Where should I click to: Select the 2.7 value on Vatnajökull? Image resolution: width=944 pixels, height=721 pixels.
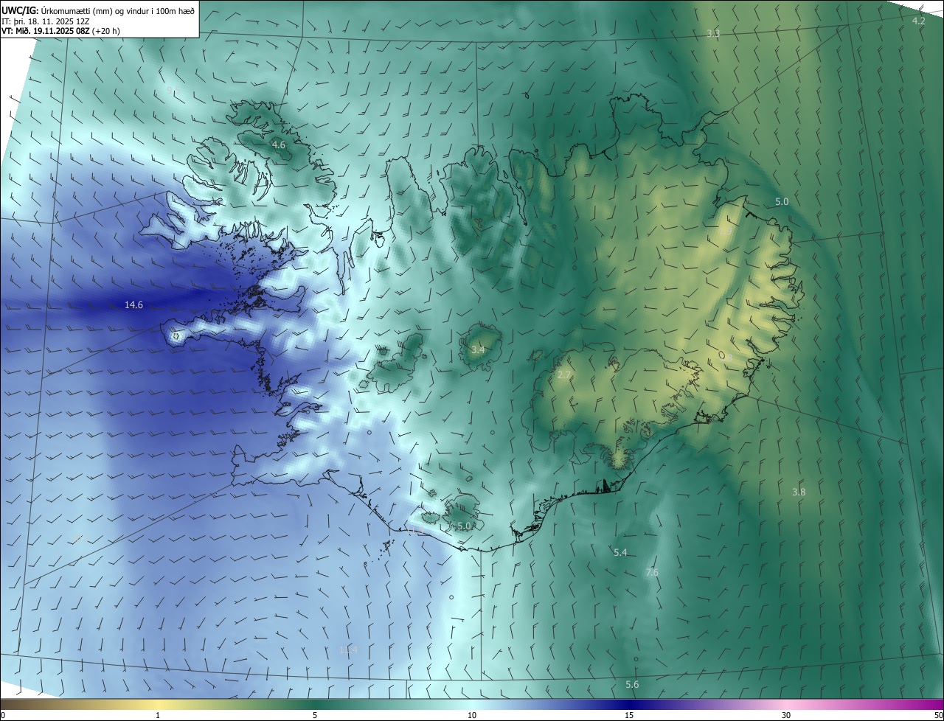pyautogui.click(x=564, y=375)
